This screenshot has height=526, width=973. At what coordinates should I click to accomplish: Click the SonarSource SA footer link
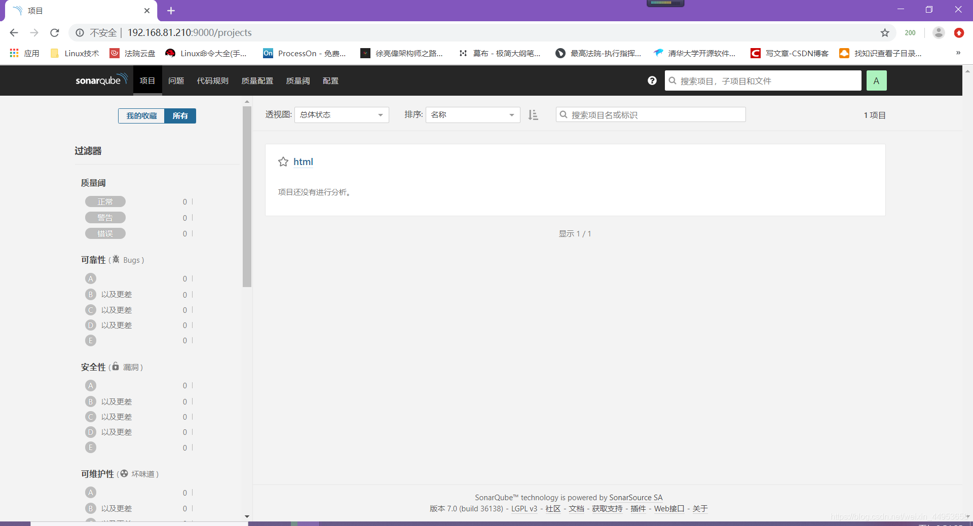click(x=636, y=497)
